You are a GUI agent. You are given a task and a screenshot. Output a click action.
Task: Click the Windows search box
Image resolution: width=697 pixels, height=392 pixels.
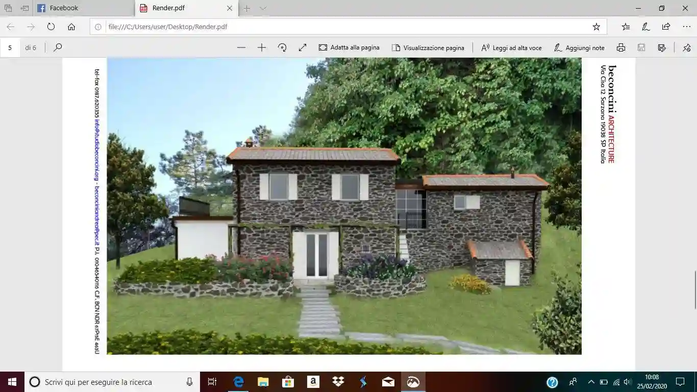coord(102,382)
